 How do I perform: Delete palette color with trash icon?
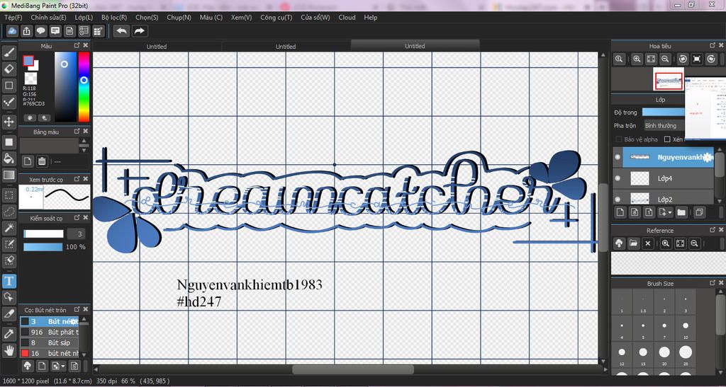(42, 161)
